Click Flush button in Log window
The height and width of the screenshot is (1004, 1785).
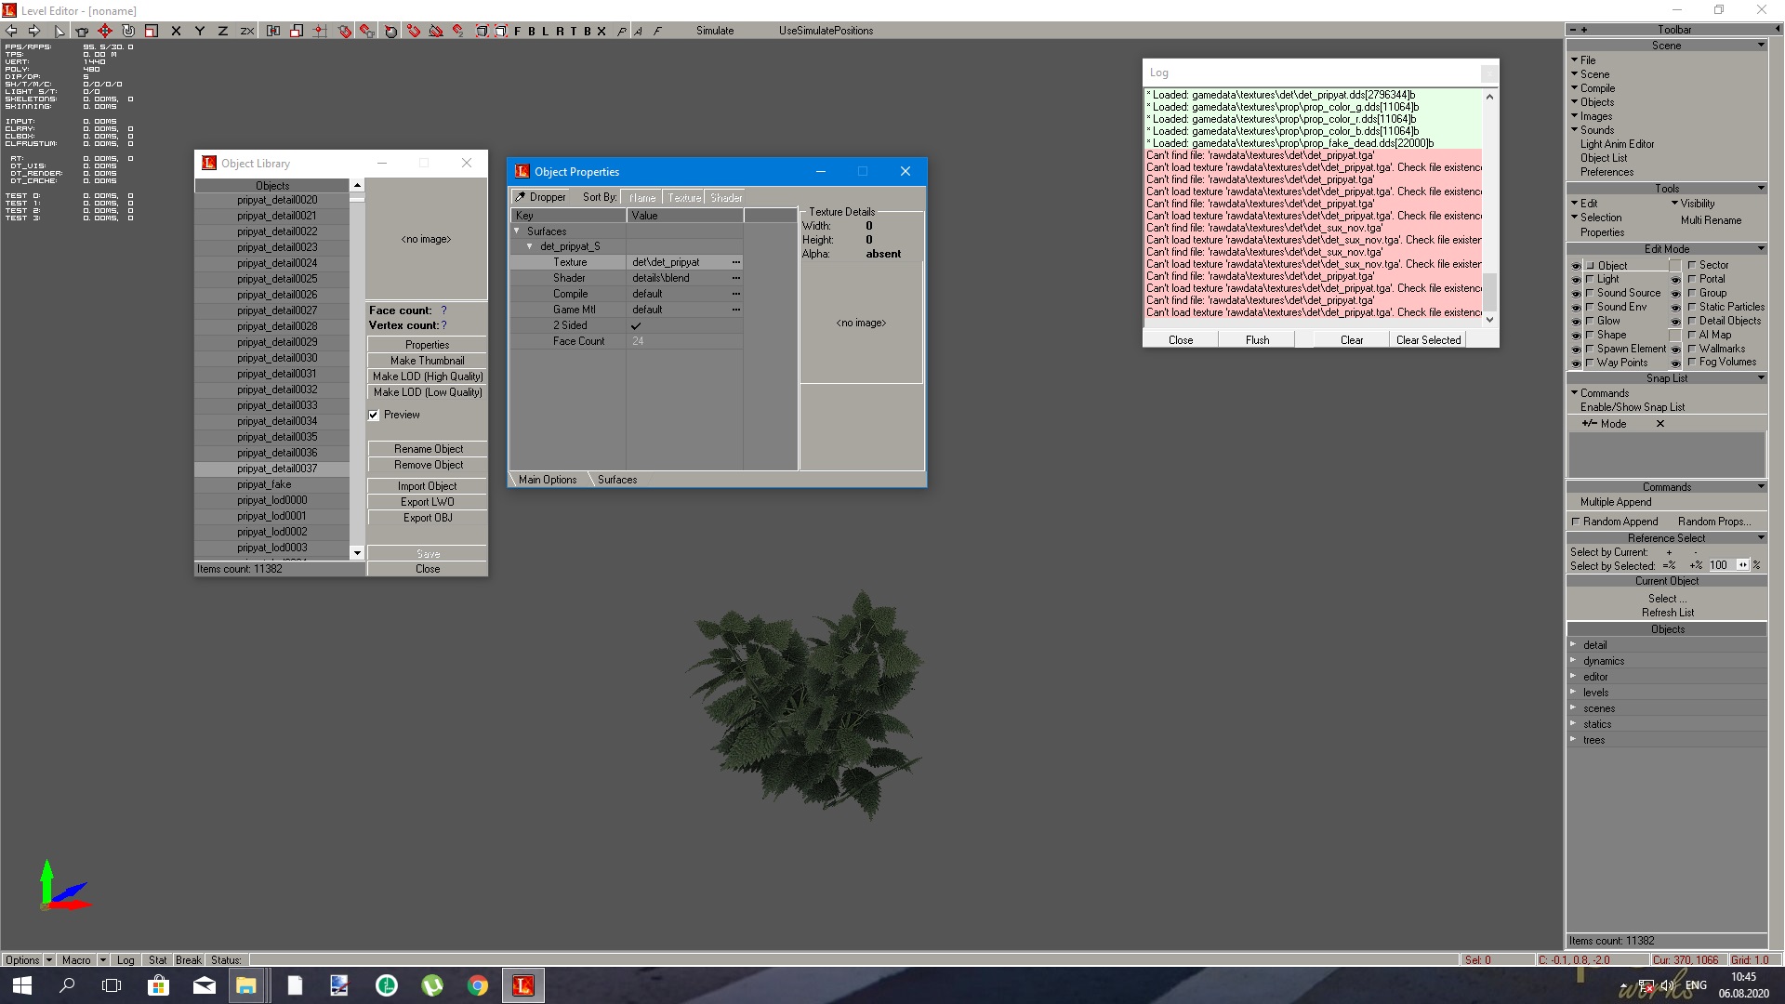[x=1257, y=340]
